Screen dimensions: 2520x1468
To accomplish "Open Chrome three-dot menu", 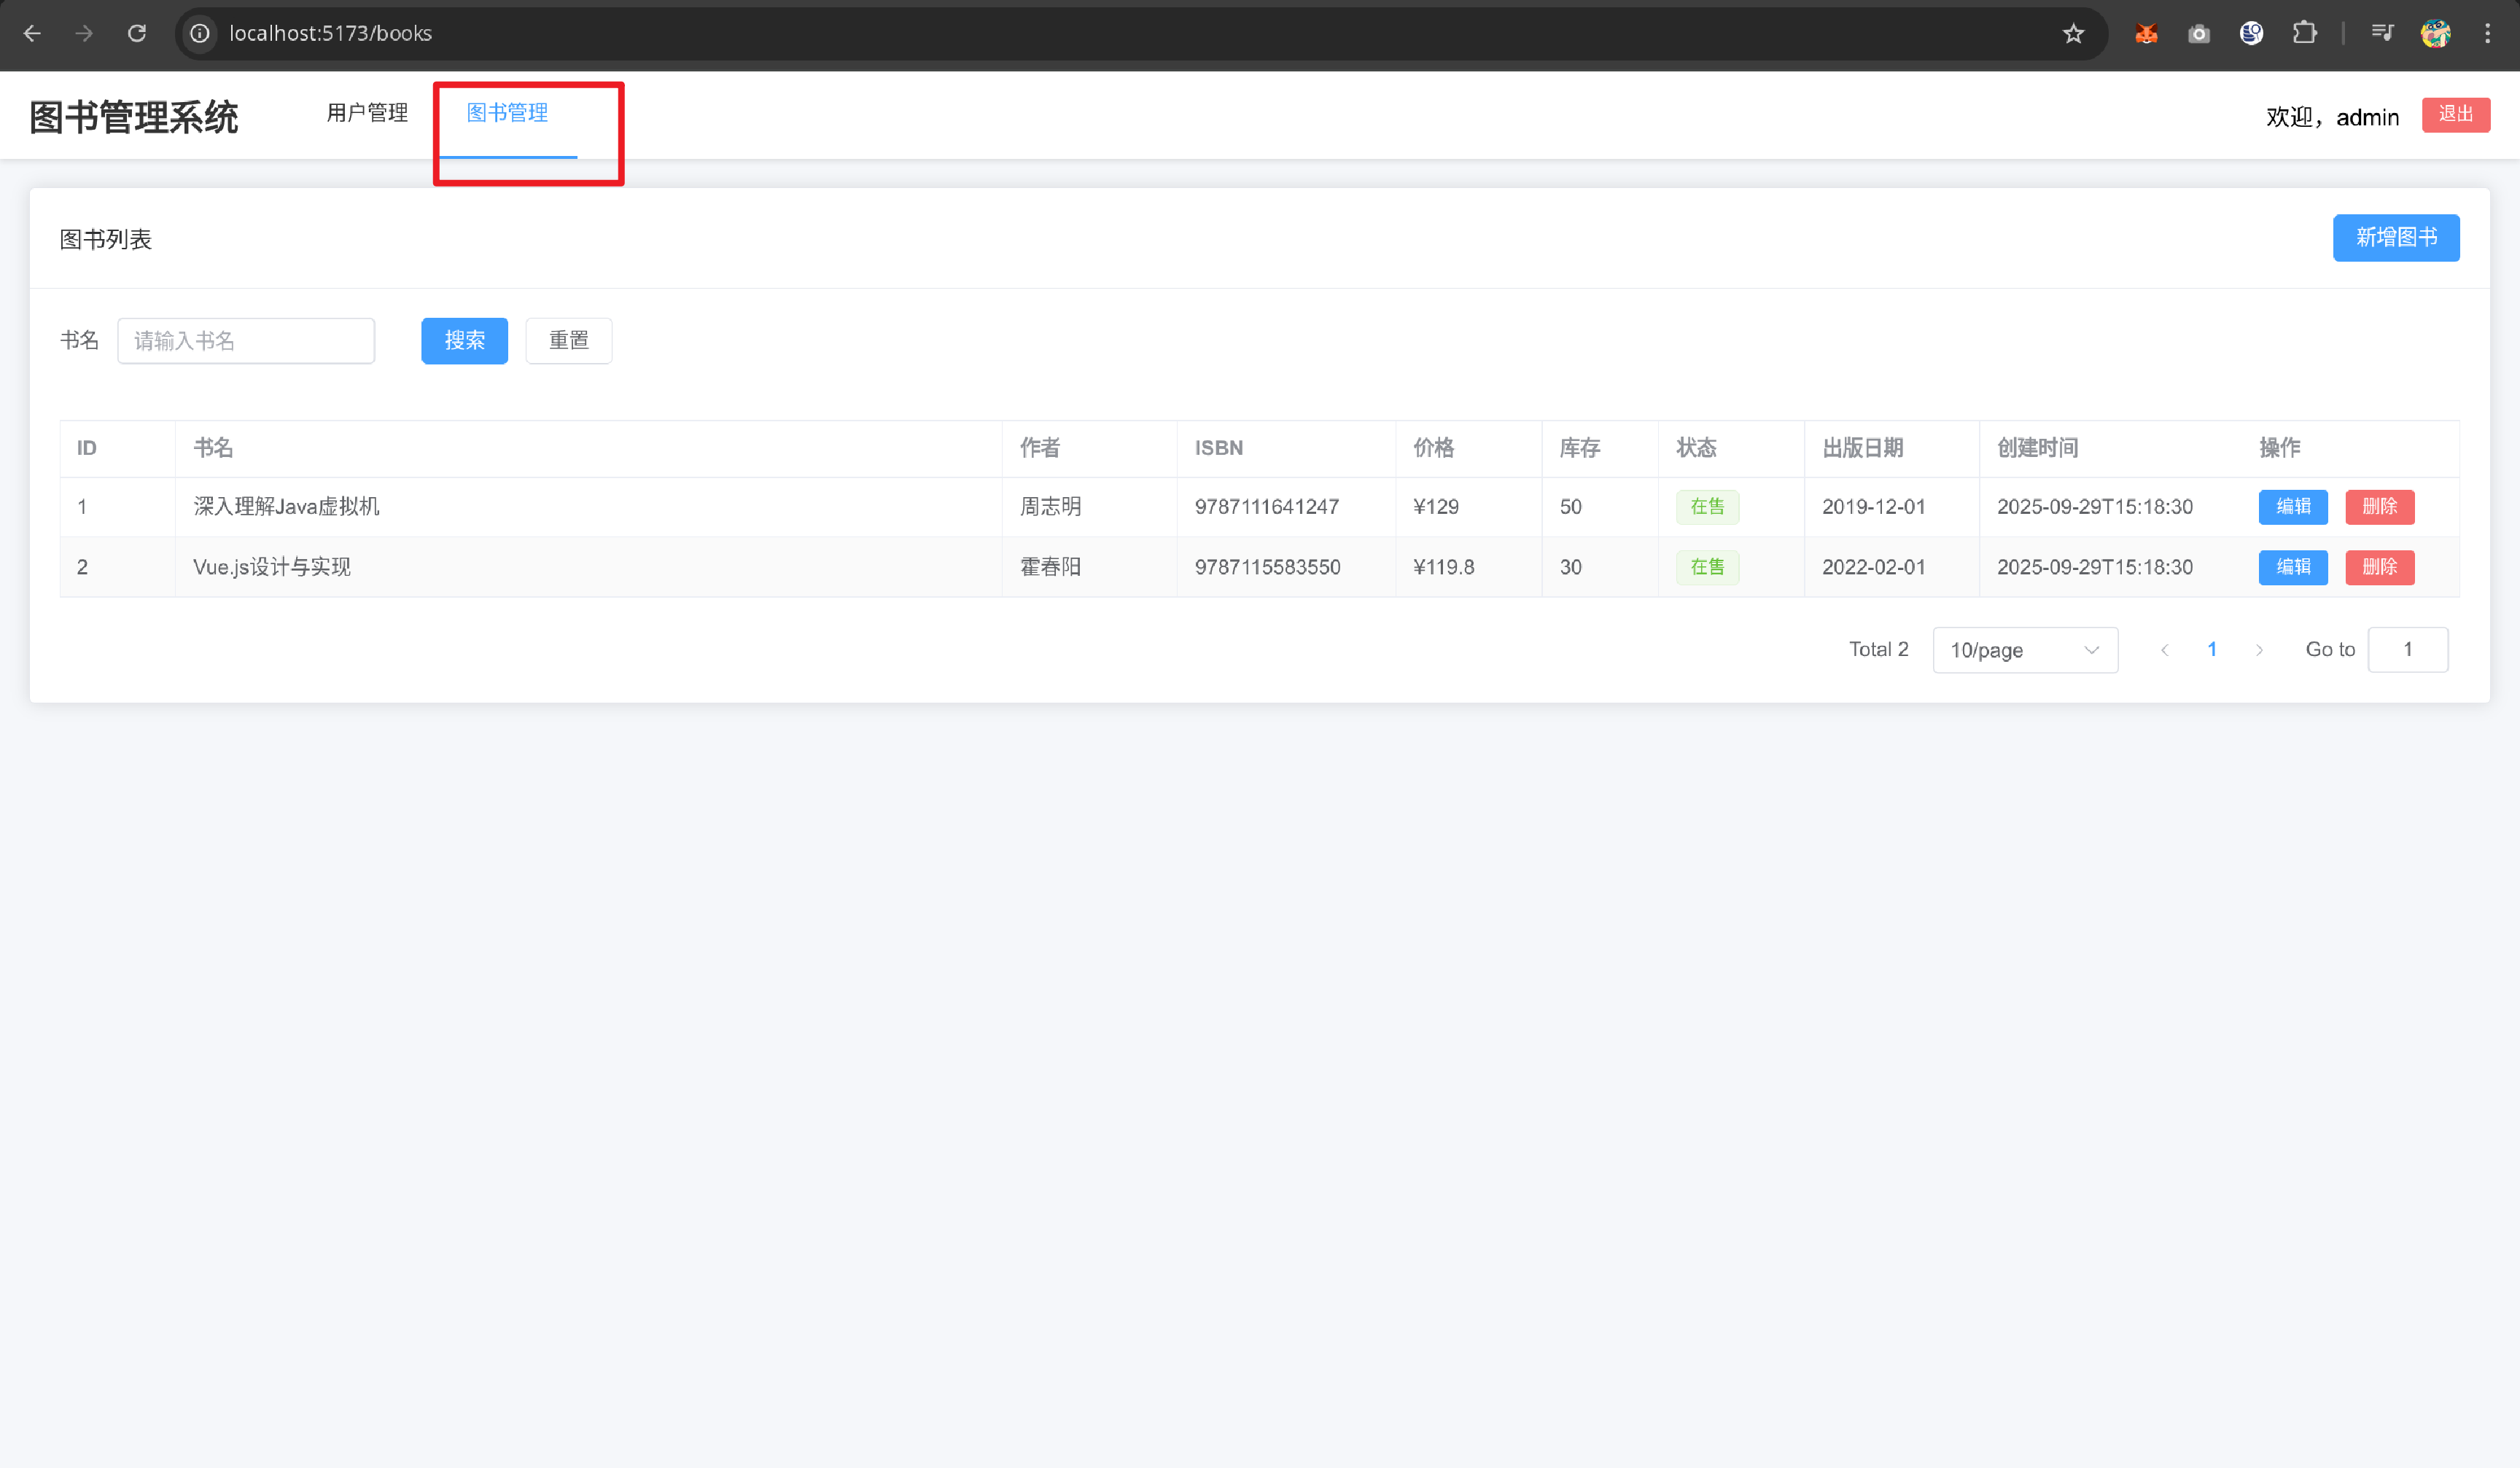I will [2487, 33].
